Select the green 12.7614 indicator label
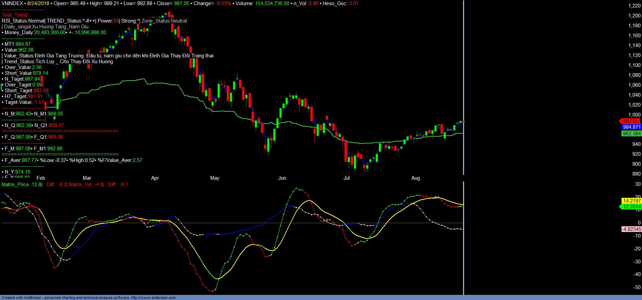 click(631, 207)
